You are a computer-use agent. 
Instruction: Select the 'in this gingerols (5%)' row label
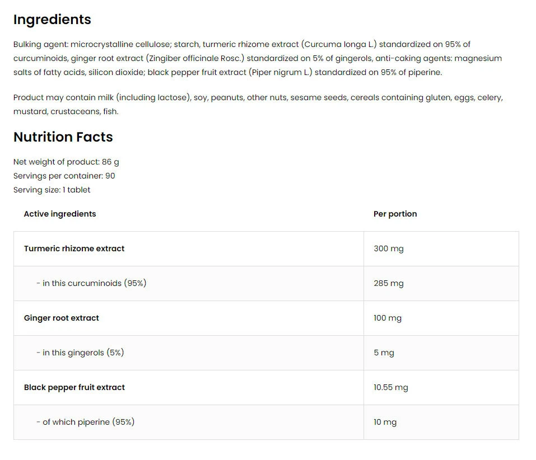(x=80, y=353)
